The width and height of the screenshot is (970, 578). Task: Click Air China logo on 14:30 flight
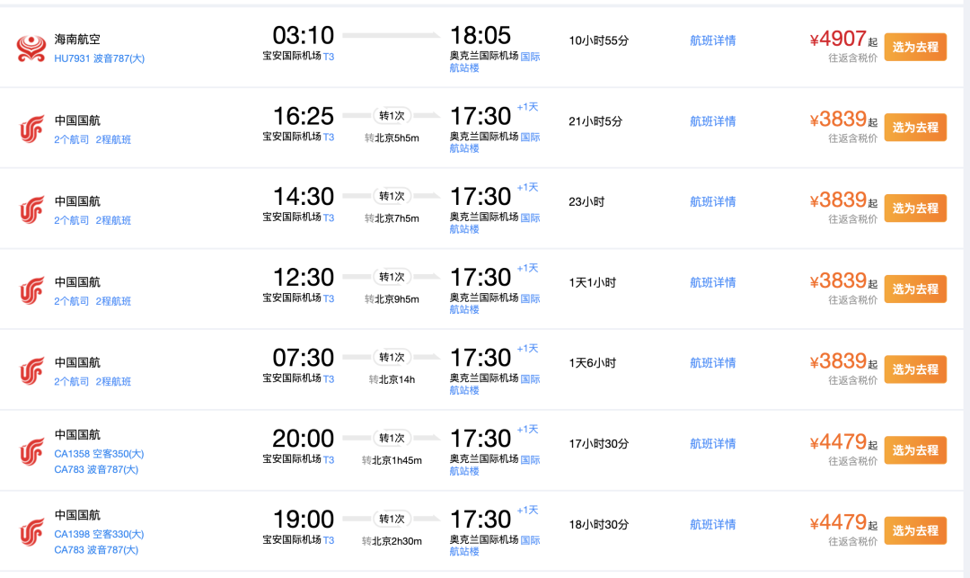pyautogui.click(x=31, y=209)
